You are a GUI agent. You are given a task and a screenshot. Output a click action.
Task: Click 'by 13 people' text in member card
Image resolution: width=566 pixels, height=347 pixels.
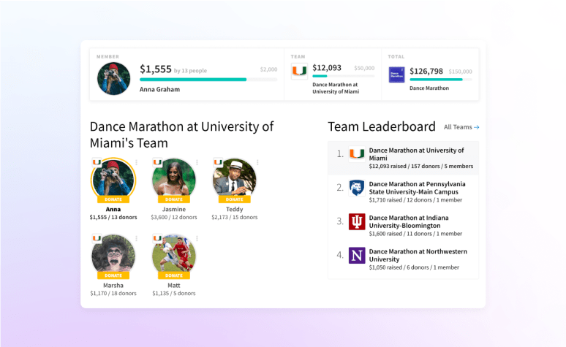[190, 71]
